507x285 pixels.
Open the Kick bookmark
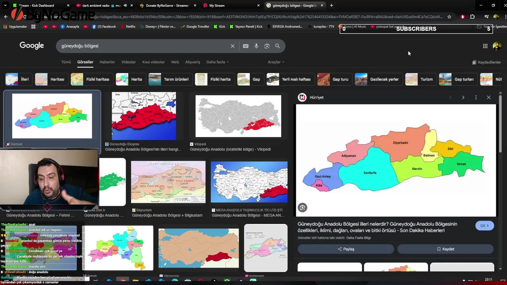click(x=219, y=27)
